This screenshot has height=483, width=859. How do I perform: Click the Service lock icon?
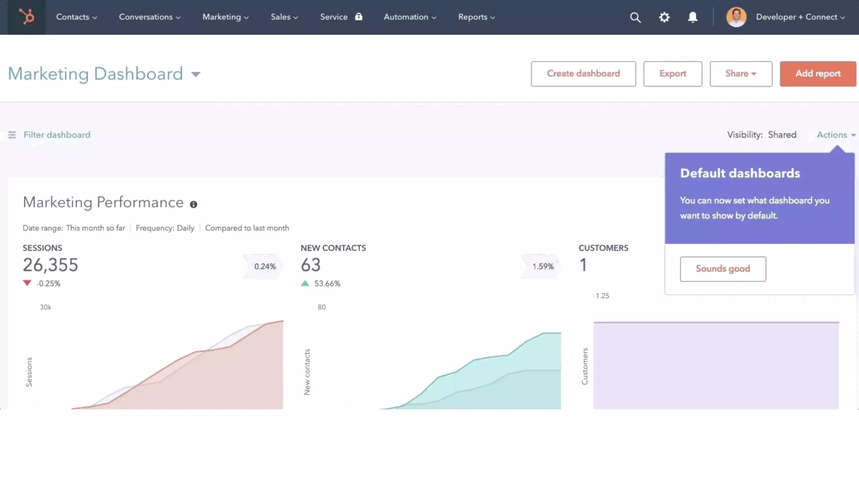click(359, 17)
